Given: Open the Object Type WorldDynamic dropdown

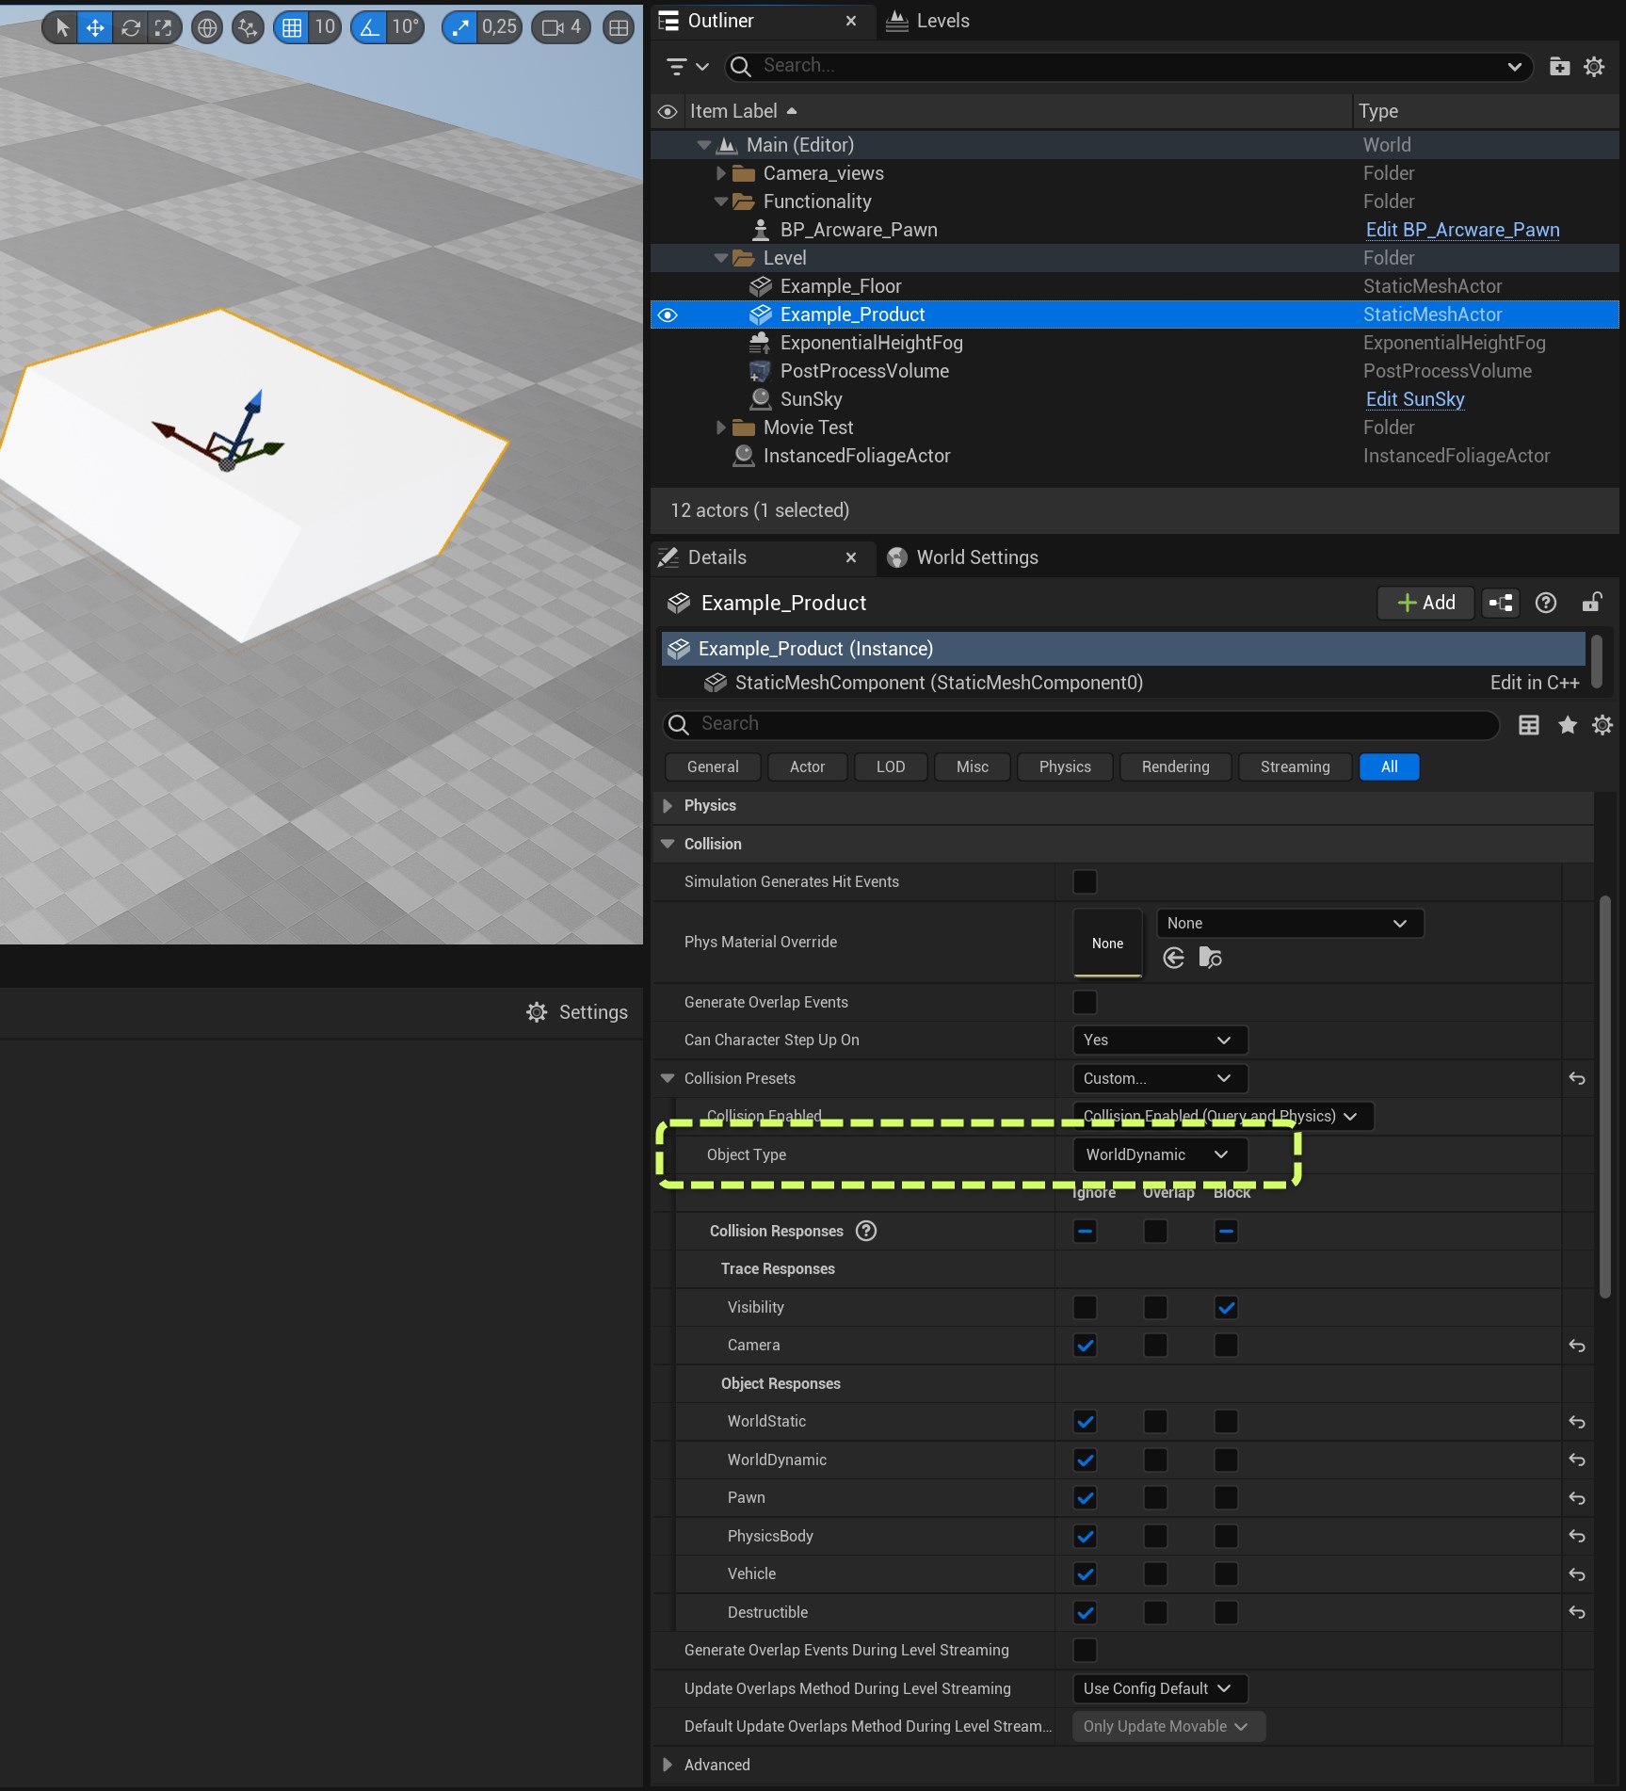Looking at the screenshot, I should pyautogui.click(x=1159, y=1154).
